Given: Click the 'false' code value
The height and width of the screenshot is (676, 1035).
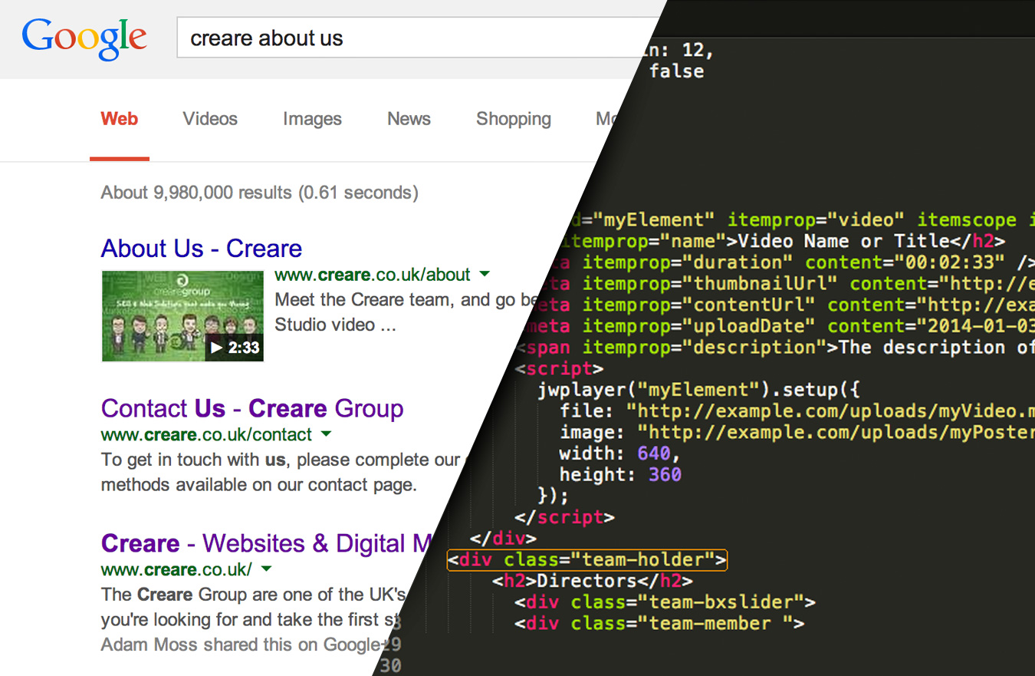Looking at the screenshot, I should tap(676, 71).
